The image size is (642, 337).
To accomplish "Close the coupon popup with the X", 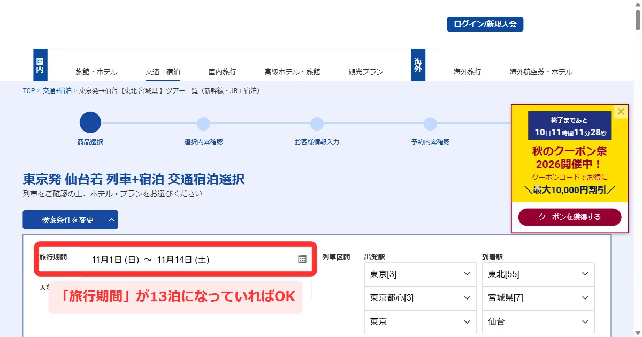I will [x=621, y=112].
